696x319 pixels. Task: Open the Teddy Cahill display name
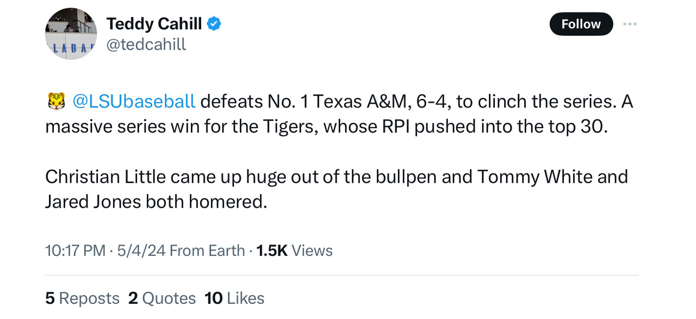pos(154,24)
